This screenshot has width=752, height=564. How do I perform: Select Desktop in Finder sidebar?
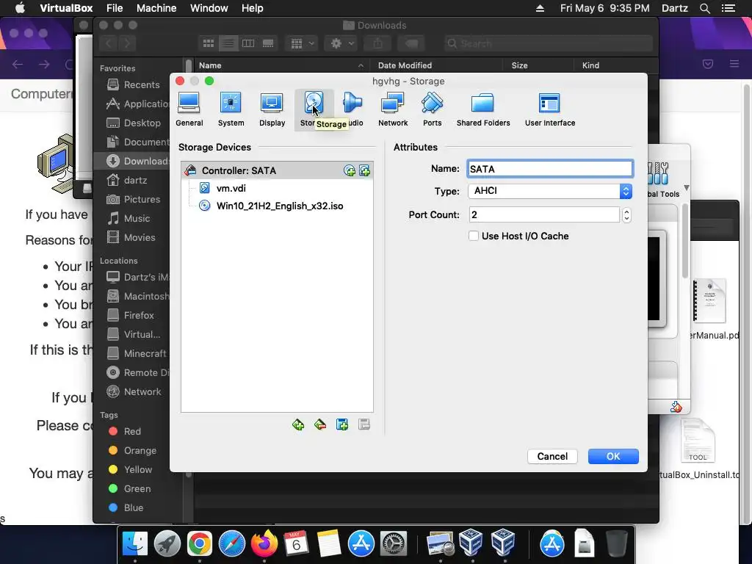[134, 123]
